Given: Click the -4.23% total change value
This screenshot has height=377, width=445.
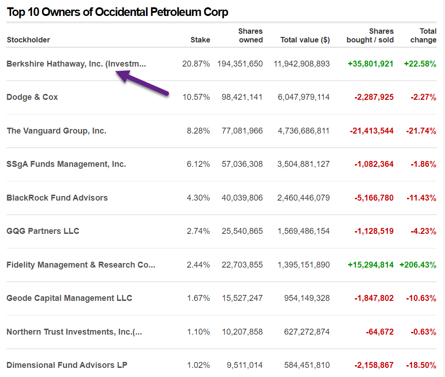Looking at the screenshot, I should pos(424,231).
